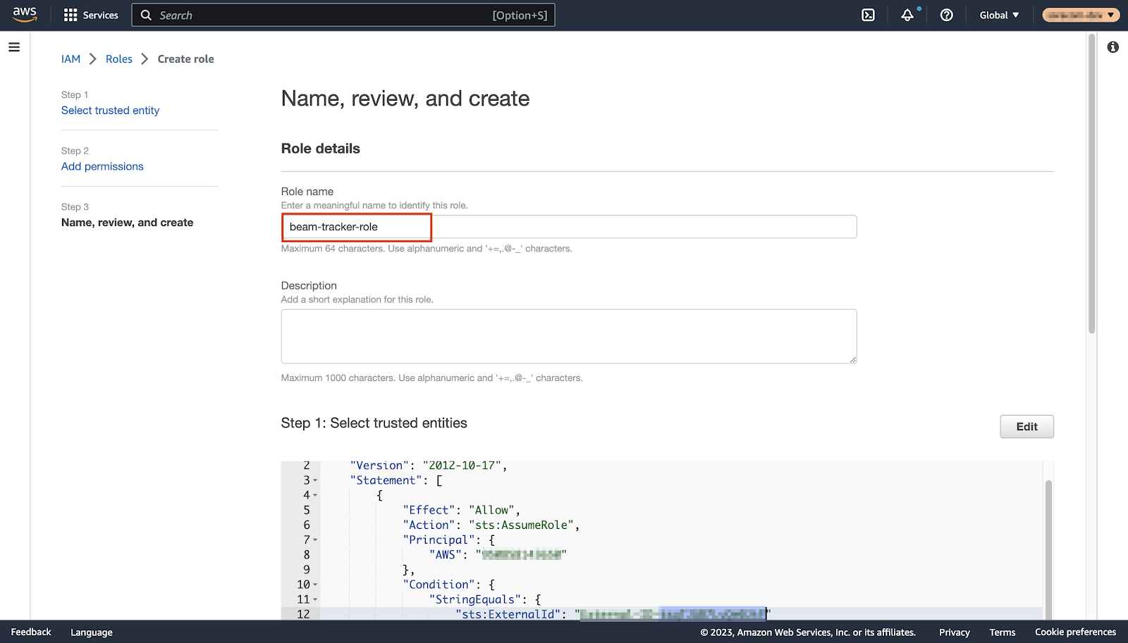The width and height of the screenshot is (1128, 643).
Task: Open the info panel icon
Action: coord(1112,47)
